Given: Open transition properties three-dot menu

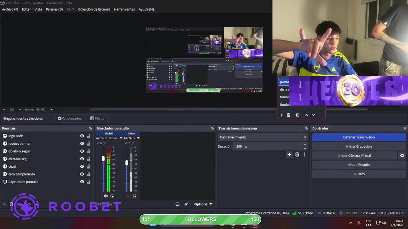Looking at the screenshot, I should [x=305, y=155].
